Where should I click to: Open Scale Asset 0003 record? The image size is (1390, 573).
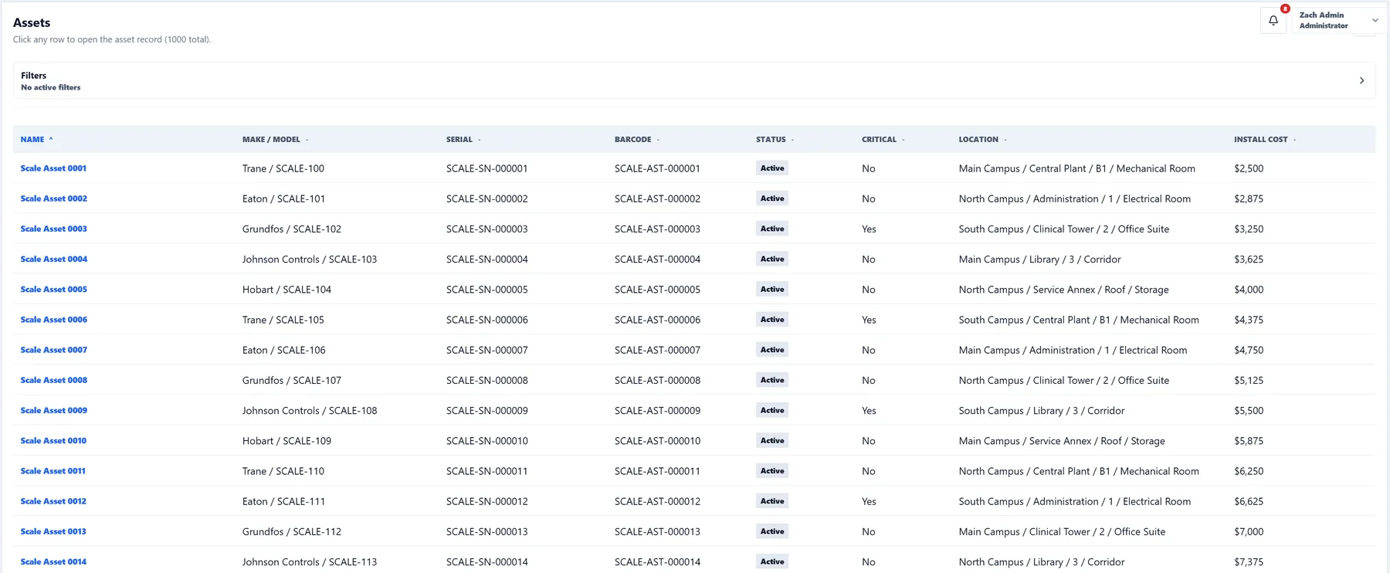click(53, 229)
